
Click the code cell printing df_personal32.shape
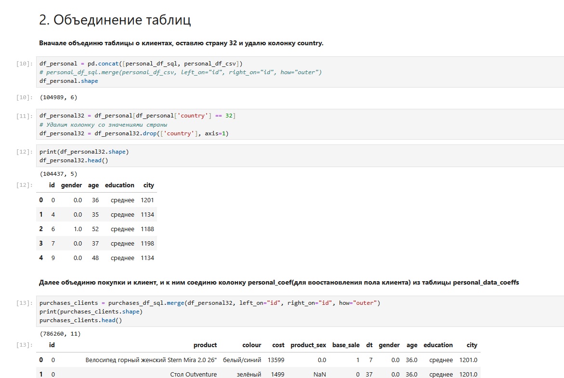(x=299, y=156)
